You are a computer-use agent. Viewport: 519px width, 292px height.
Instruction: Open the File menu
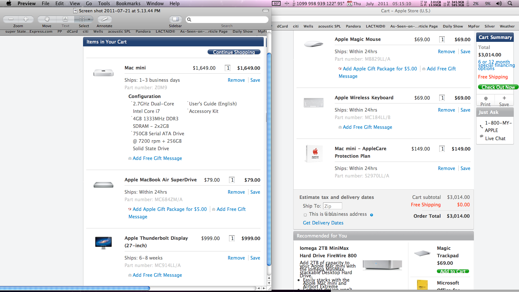pos(46,4)
